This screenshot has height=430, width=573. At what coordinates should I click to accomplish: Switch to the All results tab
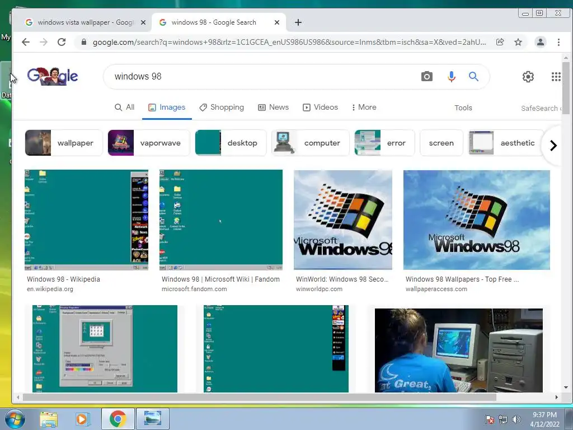(x=124, y=107)
